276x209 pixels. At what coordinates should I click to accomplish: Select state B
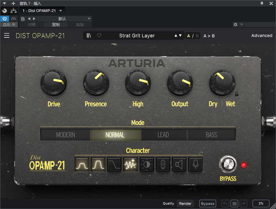197,36
